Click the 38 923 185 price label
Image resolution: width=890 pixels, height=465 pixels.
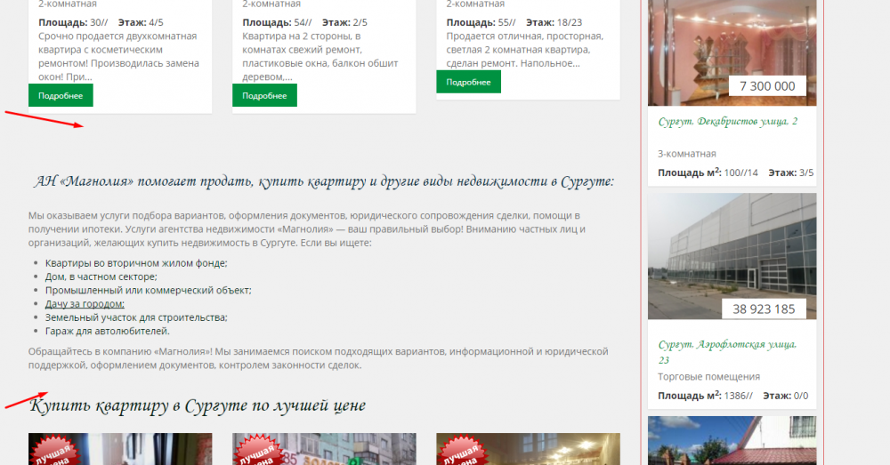tap(764, 309)
